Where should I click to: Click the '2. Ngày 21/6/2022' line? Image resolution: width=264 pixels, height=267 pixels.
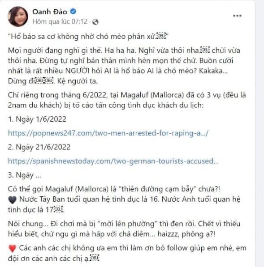click(39, 147)
